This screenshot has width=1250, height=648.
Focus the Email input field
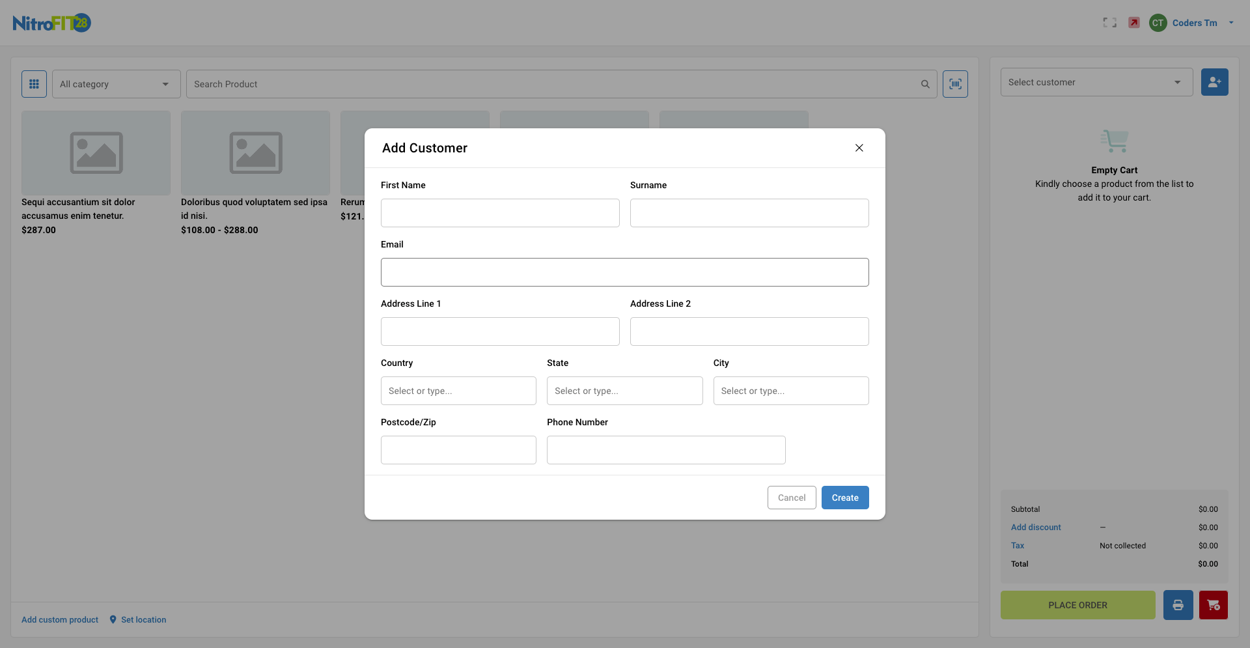point(624,272)
